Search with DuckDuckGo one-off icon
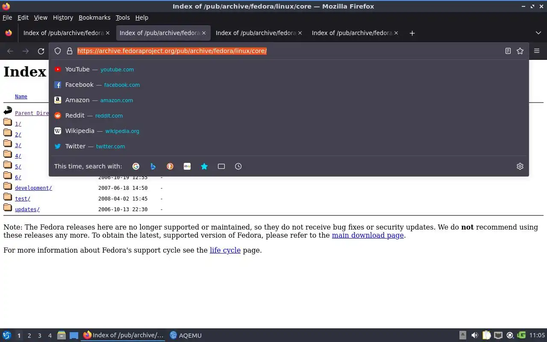The width and height of the screenshot is (547, 342). tap(170, 166)
